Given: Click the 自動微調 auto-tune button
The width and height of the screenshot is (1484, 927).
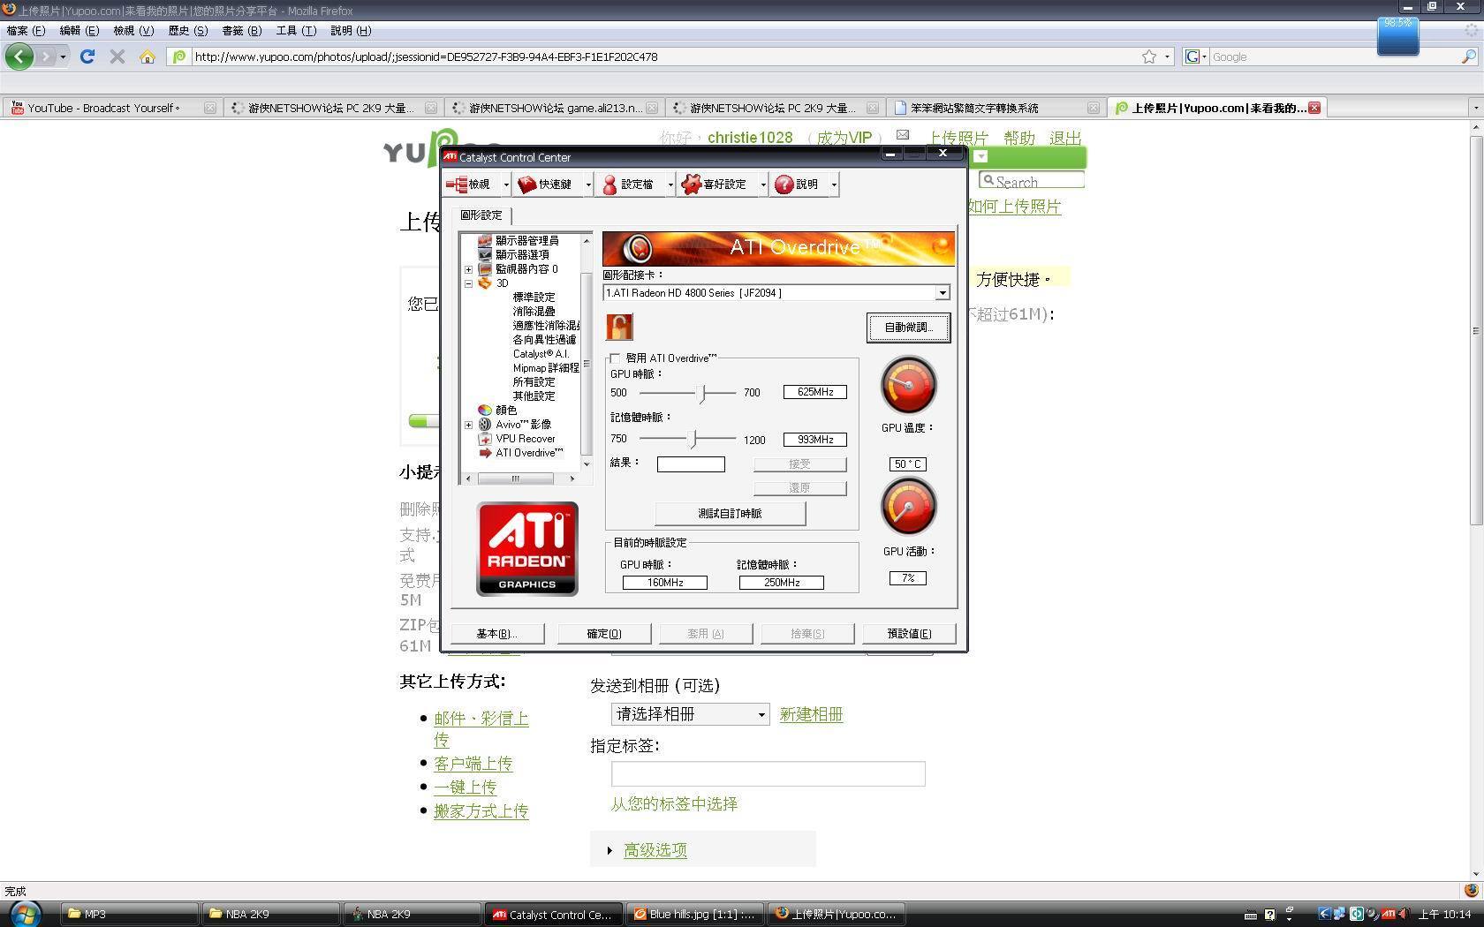Looking at the screenshot, I should [908, 328].
